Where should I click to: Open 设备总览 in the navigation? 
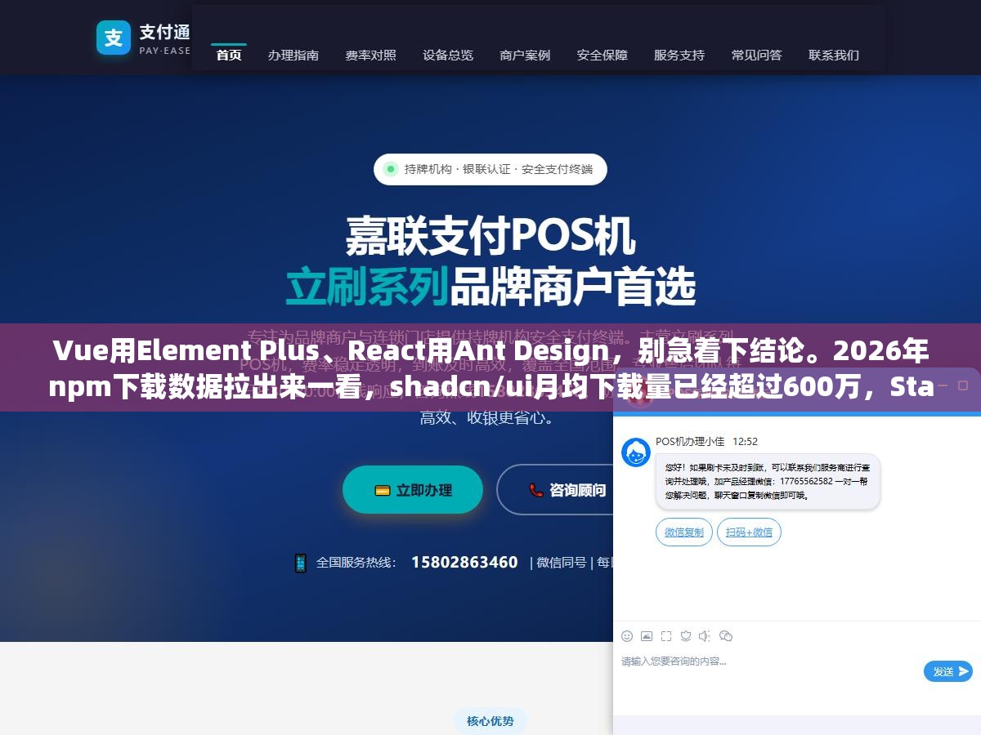[448, 56]
